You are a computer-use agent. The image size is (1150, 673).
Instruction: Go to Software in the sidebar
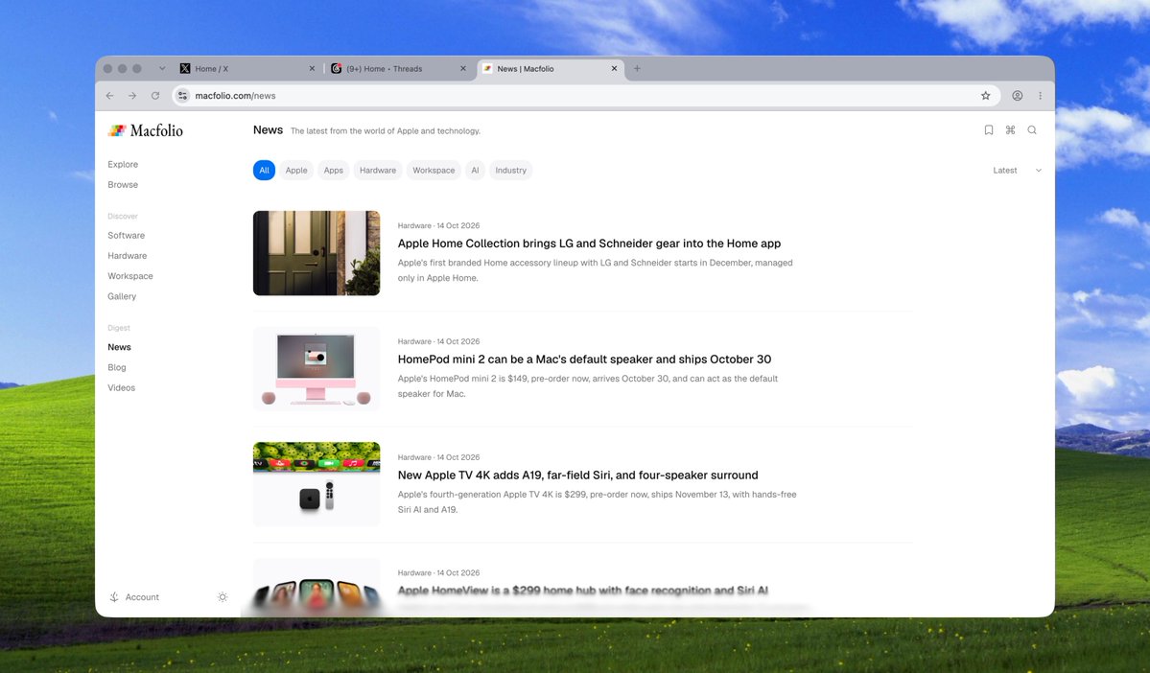(127, 235)
